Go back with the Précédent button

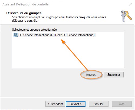coord(55,104)
